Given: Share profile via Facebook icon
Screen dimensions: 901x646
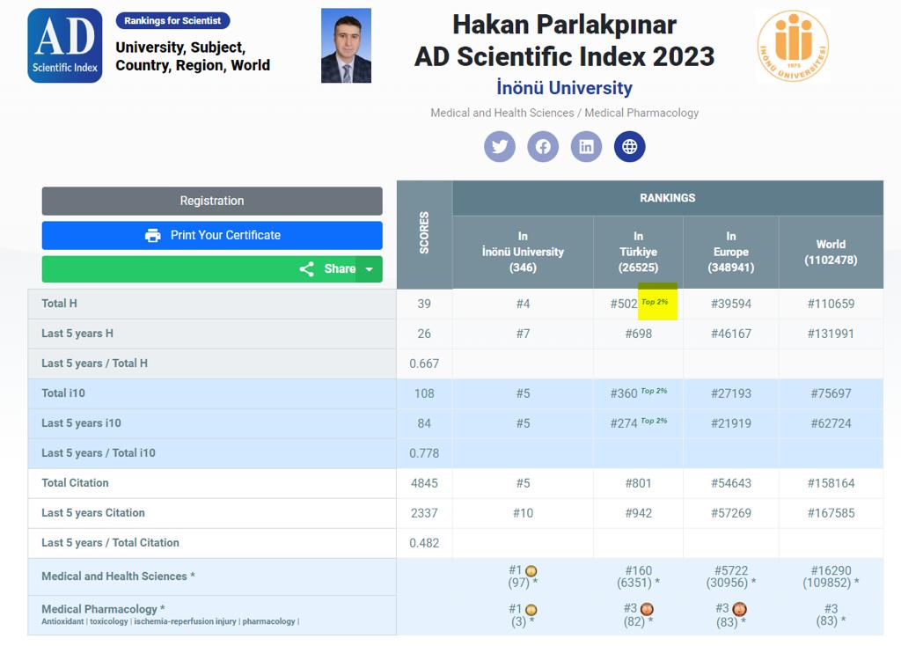Looking at the screenshot, I should [543, 147].
